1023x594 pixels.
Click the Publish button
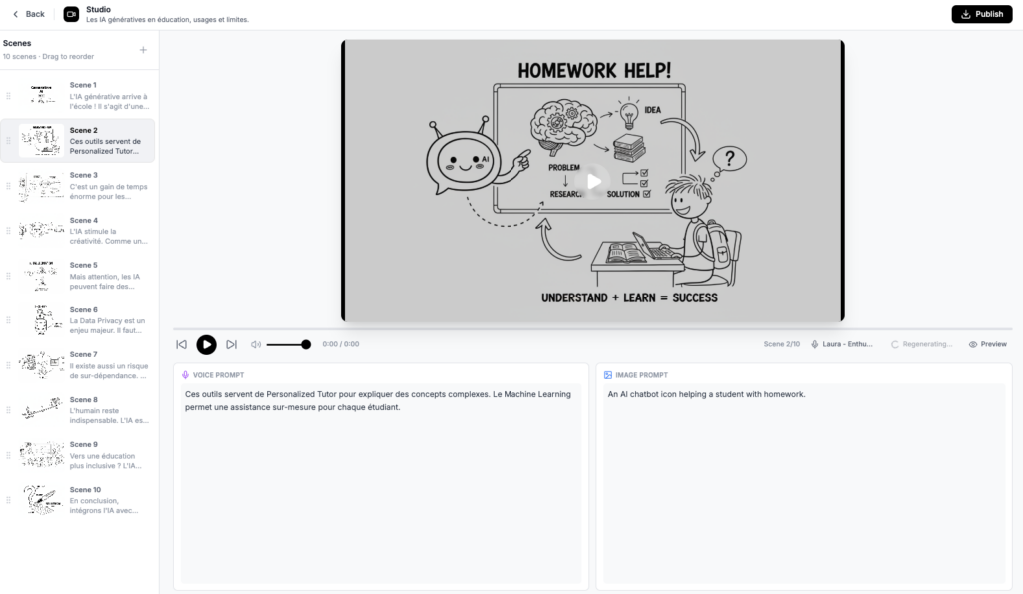[x=981, y=14]
